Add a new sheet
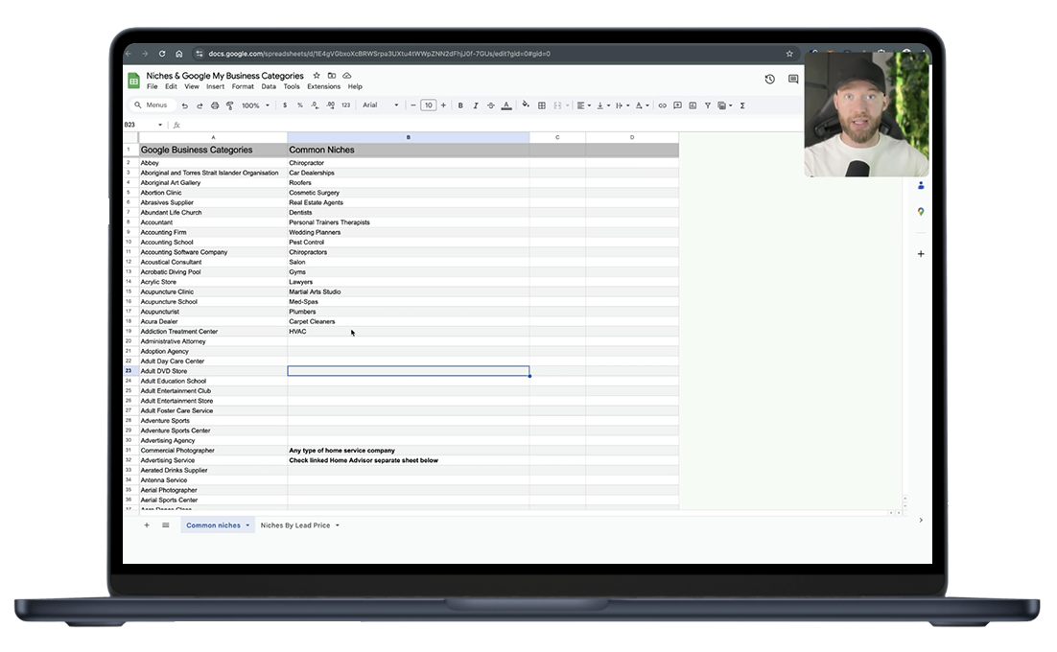 tap(147, 525)
